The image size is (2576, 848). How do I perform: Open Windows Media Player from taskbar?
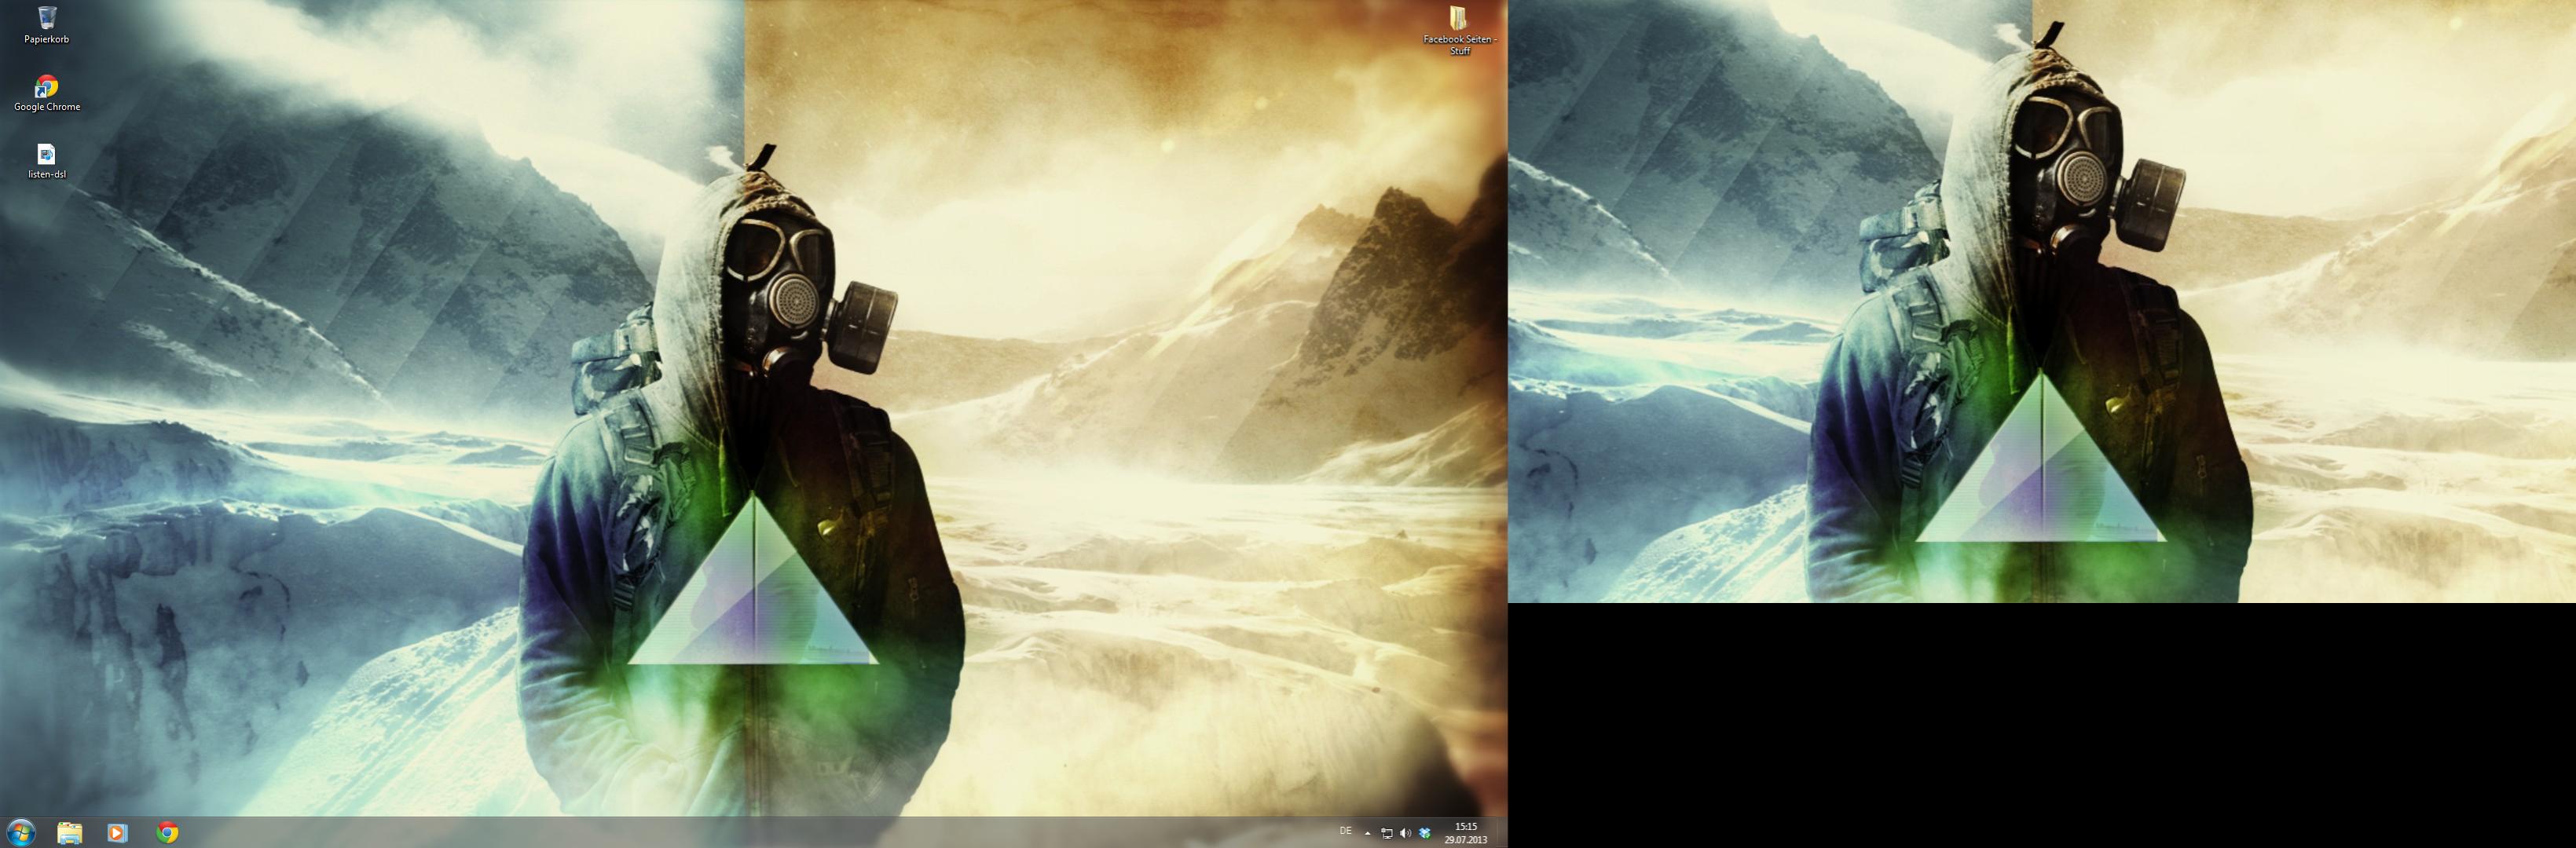click(x=117, y=832)
